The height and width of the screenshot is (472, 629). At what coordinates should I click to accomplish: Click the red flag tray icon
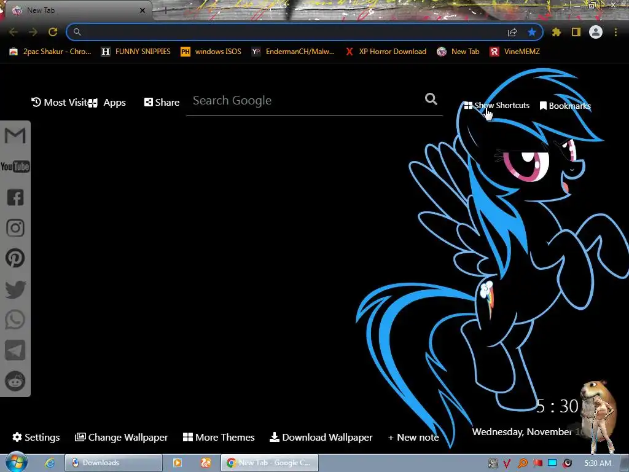(537, 463)
